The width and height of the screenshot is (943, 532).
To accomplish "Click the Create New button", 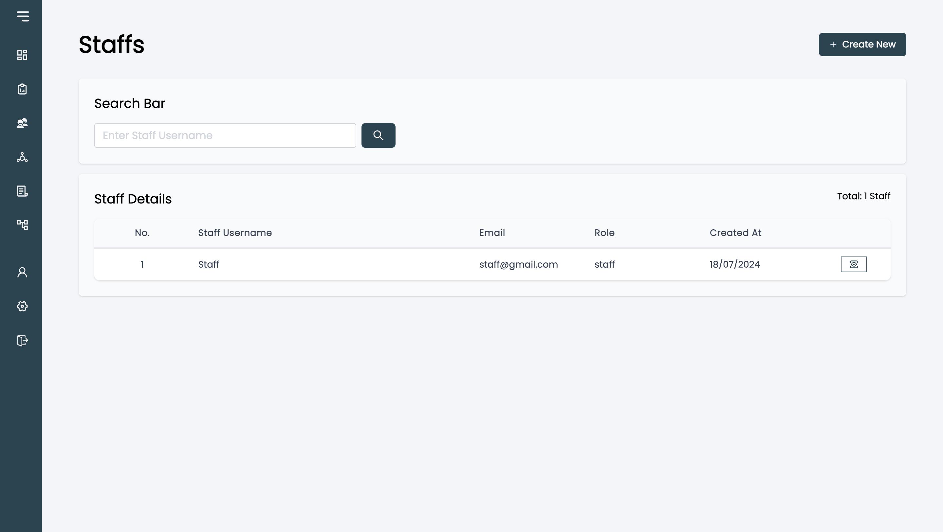I will click(x=862, y=44).
